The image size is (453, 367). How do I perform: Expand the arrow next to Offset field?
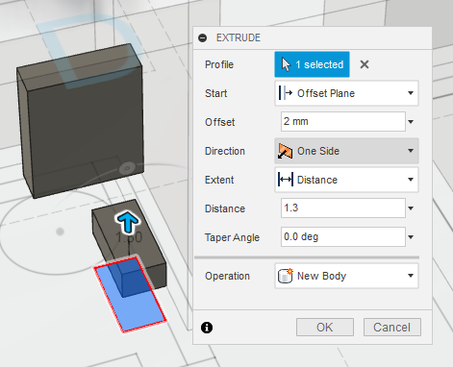point(411,122)
